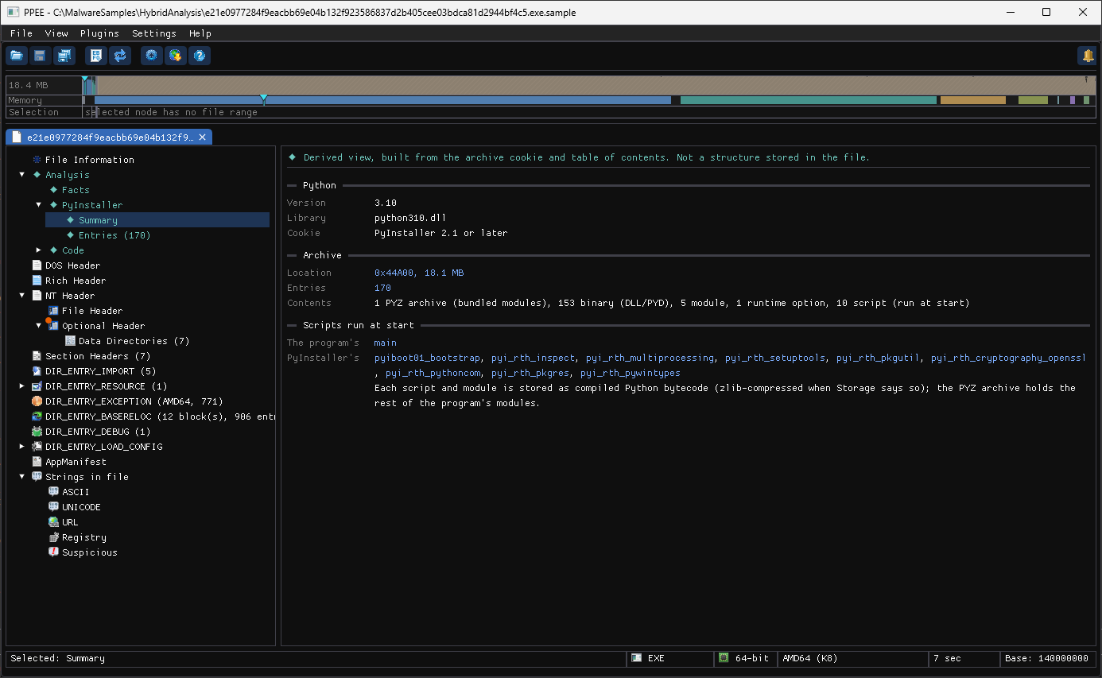The height and width of the screenshot is (678, 1102).
Task: Click the File Header tree icon
Action: pos(53,311)
